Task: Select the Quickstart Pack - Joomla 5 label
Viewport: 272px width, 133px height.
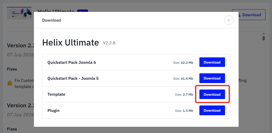Action: pyautogui.click(x=73, y=78)
